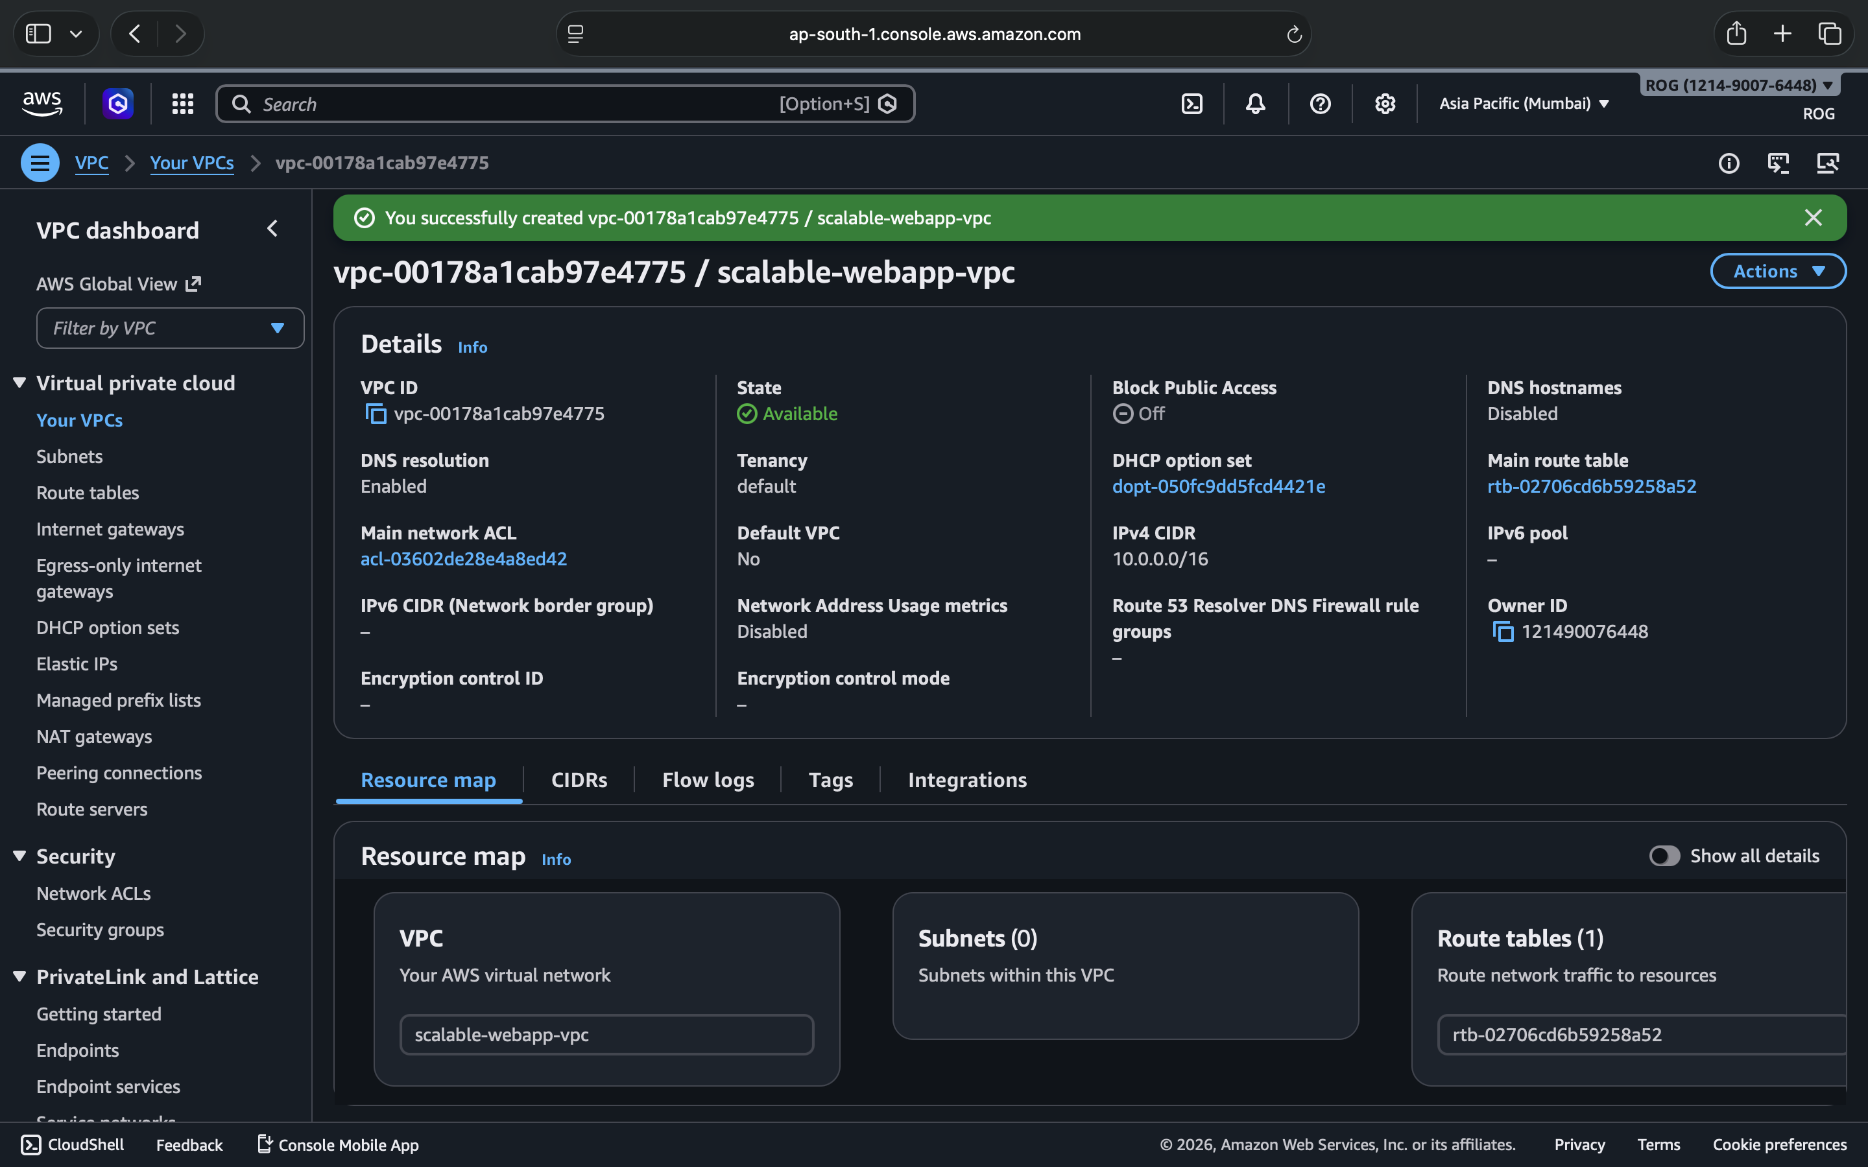The width and height of the screenshot is (1868, 1167).
Task: Open the AWS services grid menu
Action: (x=182, y=104)
